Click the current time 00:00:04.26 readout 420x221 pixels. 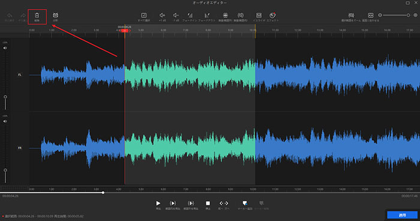[10, 196]
